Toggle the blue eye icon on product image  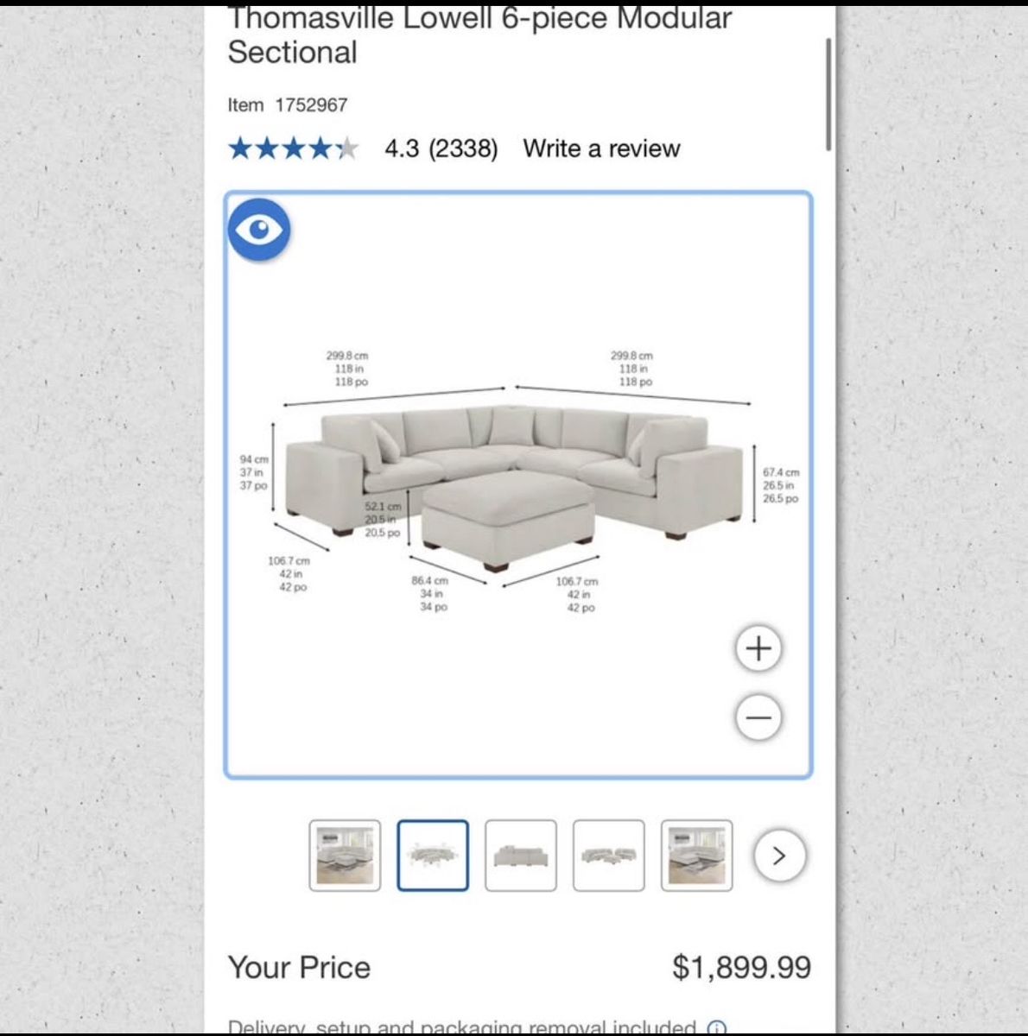(259, 230)
